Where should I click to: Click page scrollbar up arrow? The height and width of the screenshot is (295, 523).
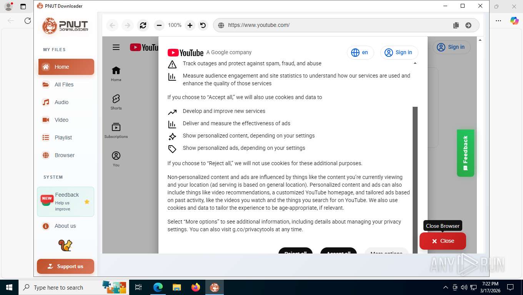tap(480, 40)
